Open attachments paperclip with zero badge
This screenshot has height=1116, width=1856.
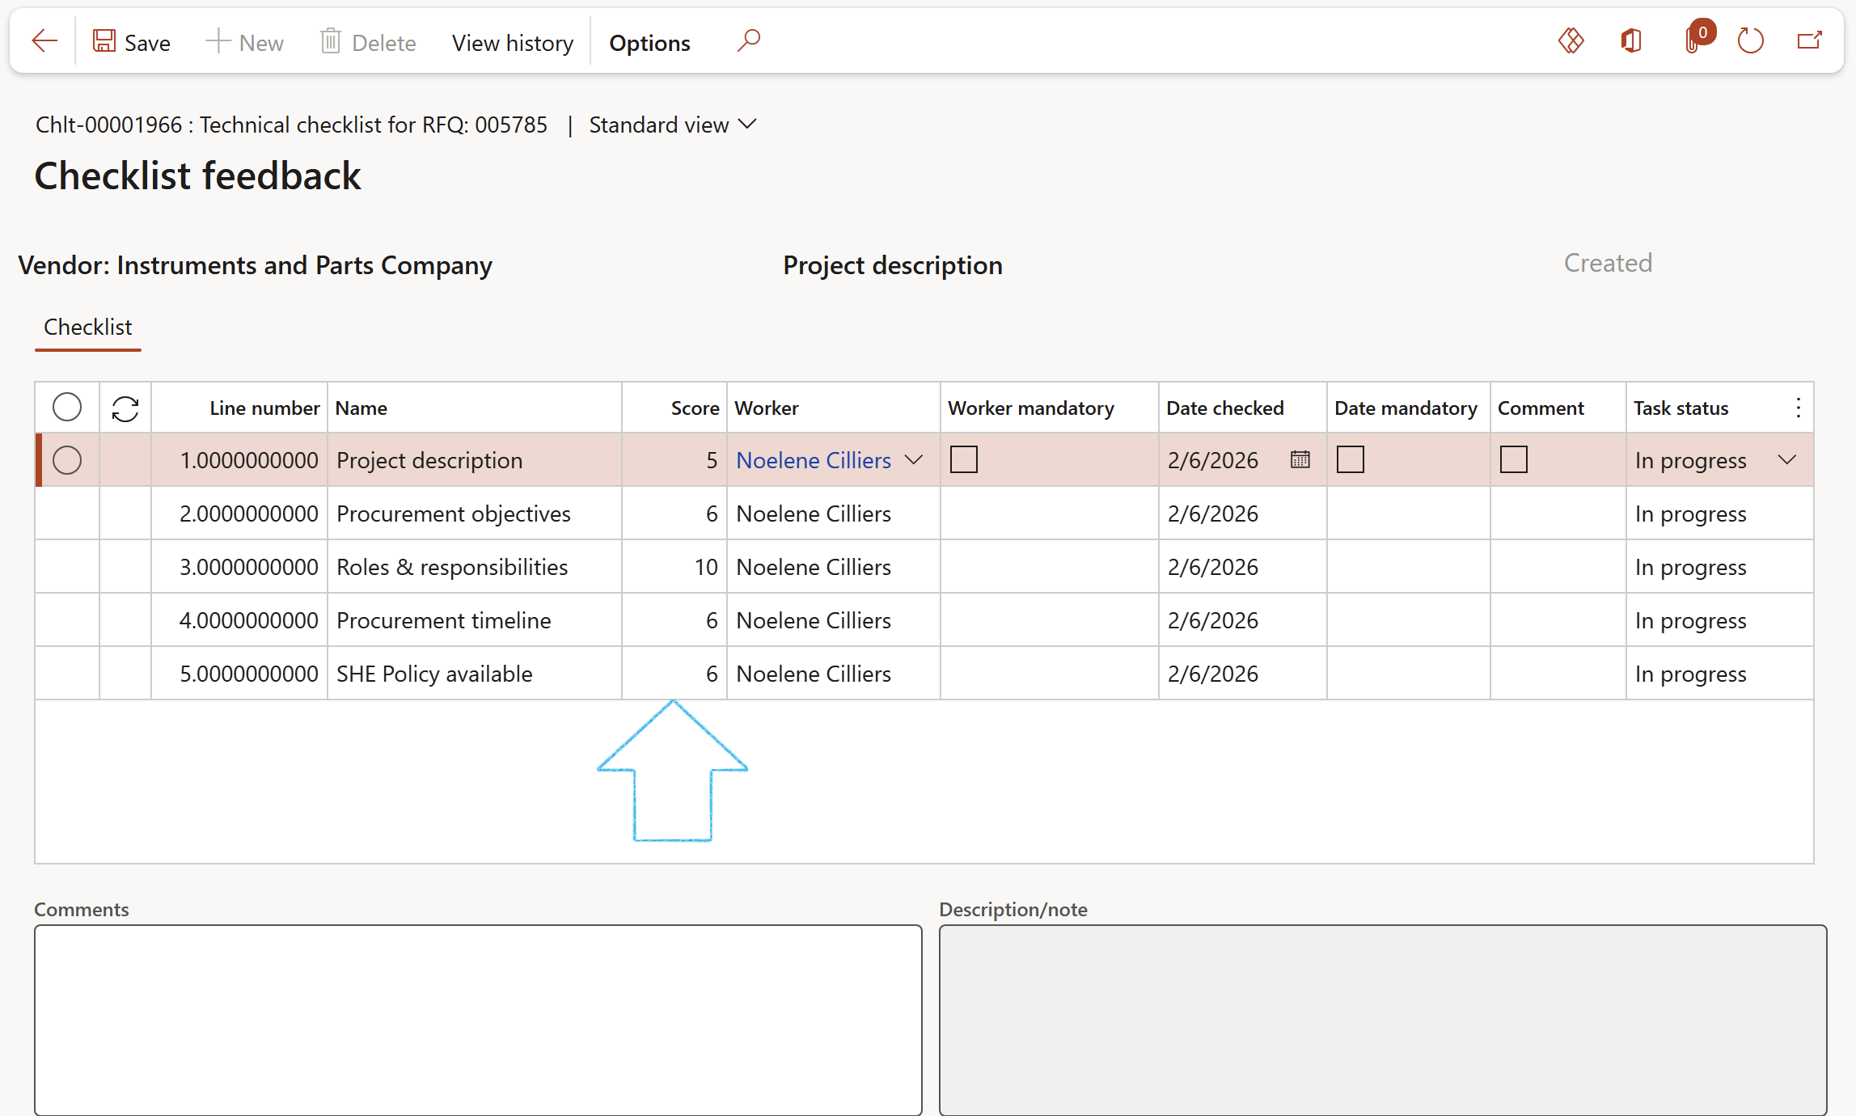[1693, 40]
